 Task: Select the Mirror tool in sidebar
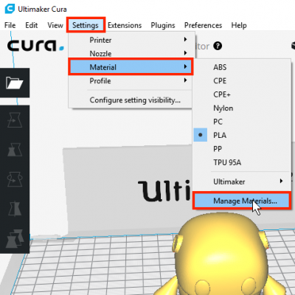[x=15, y=209]
